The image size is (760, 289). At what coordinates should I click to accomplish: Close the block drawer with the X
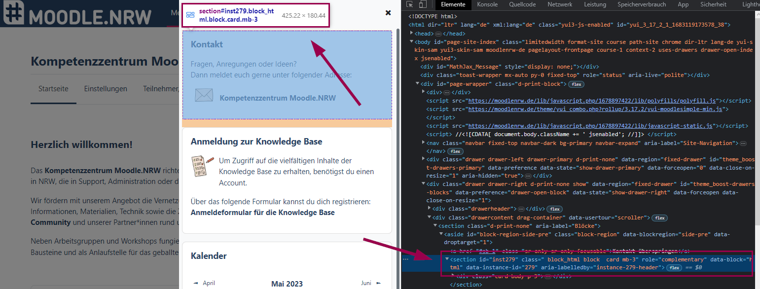click(x=388, y=13)
